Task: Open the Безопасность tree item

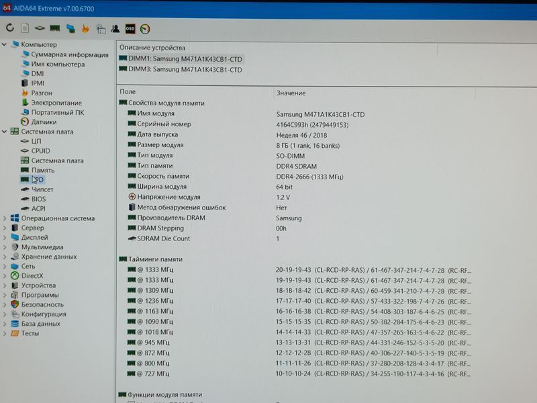Action: click(x=39, y=304)
